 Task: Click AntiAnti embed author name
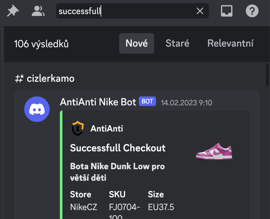pyautogui.click(x=107, y=129)
